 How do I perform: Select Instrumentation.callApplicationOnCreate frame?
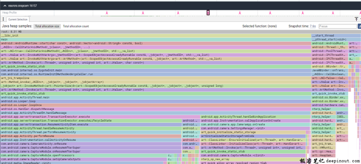256,121
